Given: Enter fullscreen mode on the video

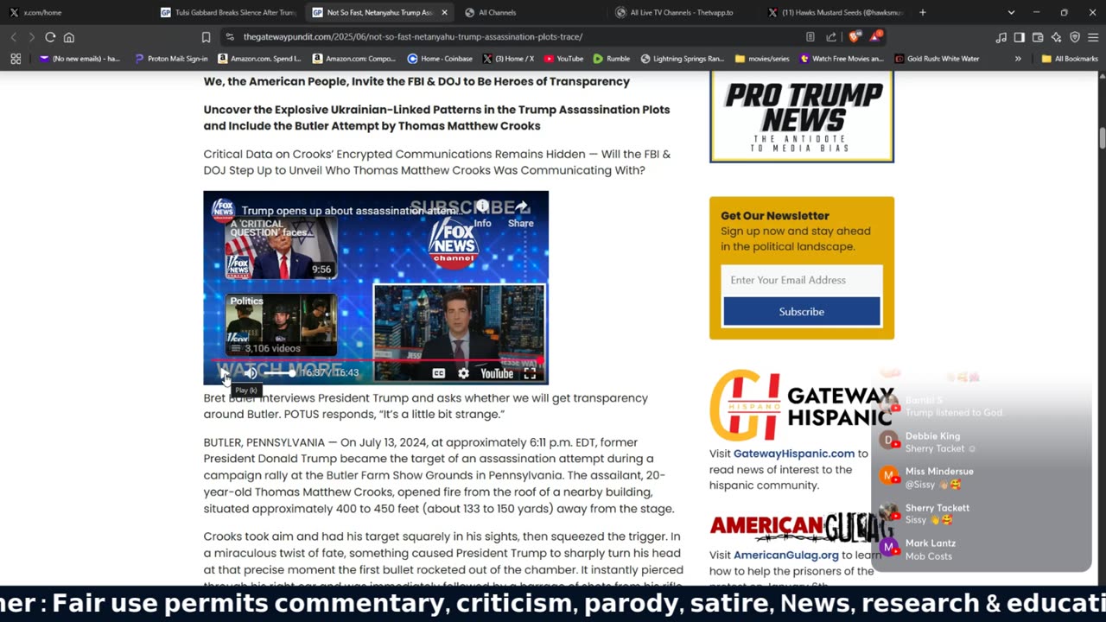Looking at the screenshot, I should (x=530, y=373).
